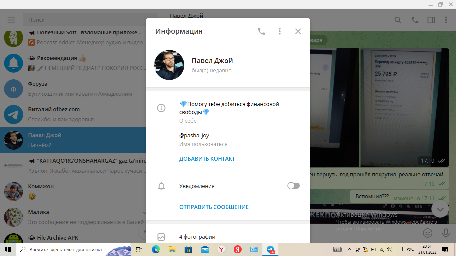The height and width of the screenshot is (256, 456).
Task: Click the Поиск search field
Action: pyautogui.click(x=90, y=20)
